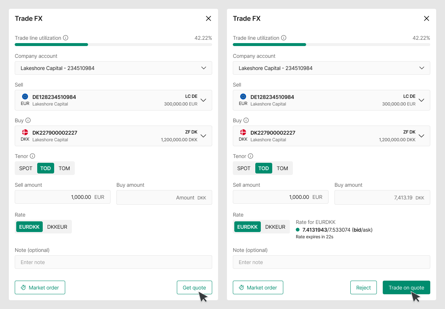Screen dimensions: 445x309
Task: Open Company account dropdown in left panel
Action: (113, 68)
